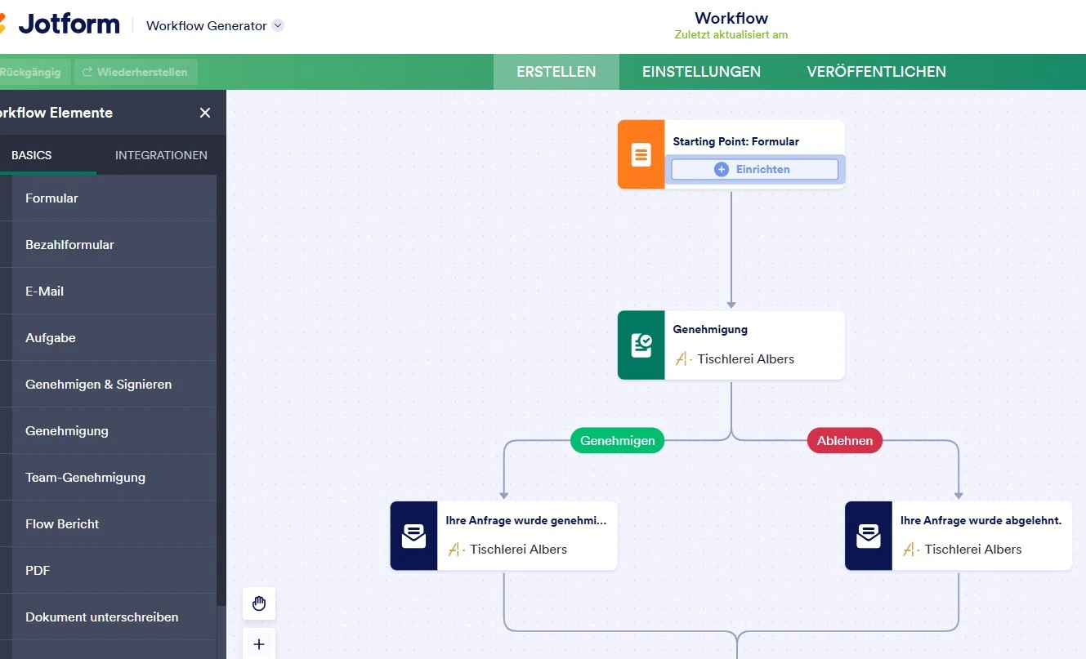Click the Einrichten button on Starting Point
The image size is (1086, 659).
[754, 169]
